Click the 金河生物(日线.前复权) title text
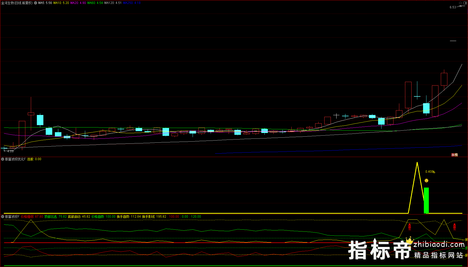468x267 pixels. coord(17,3)
